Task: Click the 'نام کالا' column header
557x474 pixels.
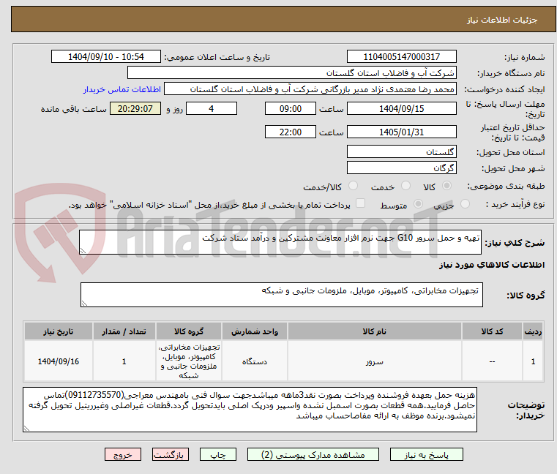Action: pyautogui.click(x=375, y=331)
